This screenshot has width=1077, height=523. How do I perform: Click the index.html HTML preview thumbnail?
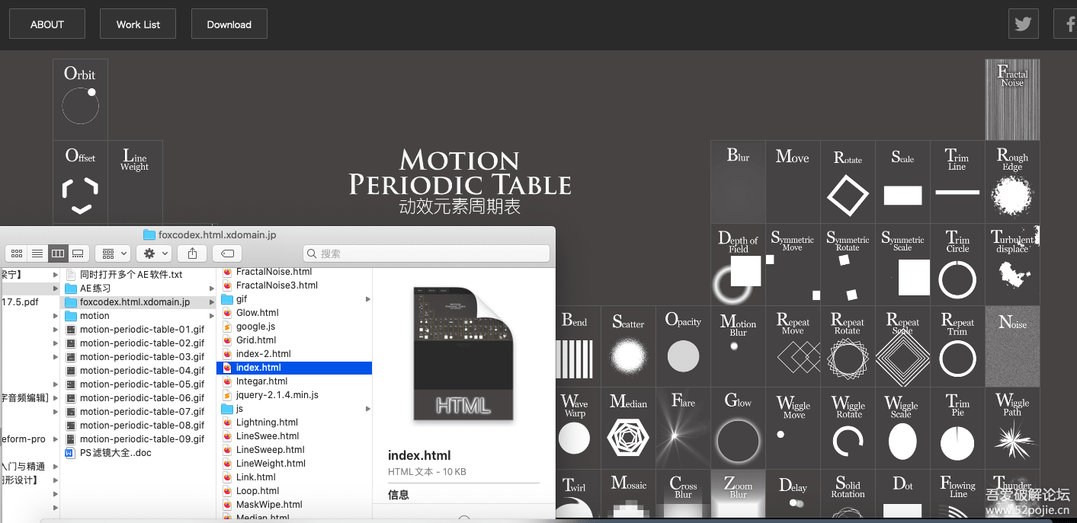tap(463, 353)
